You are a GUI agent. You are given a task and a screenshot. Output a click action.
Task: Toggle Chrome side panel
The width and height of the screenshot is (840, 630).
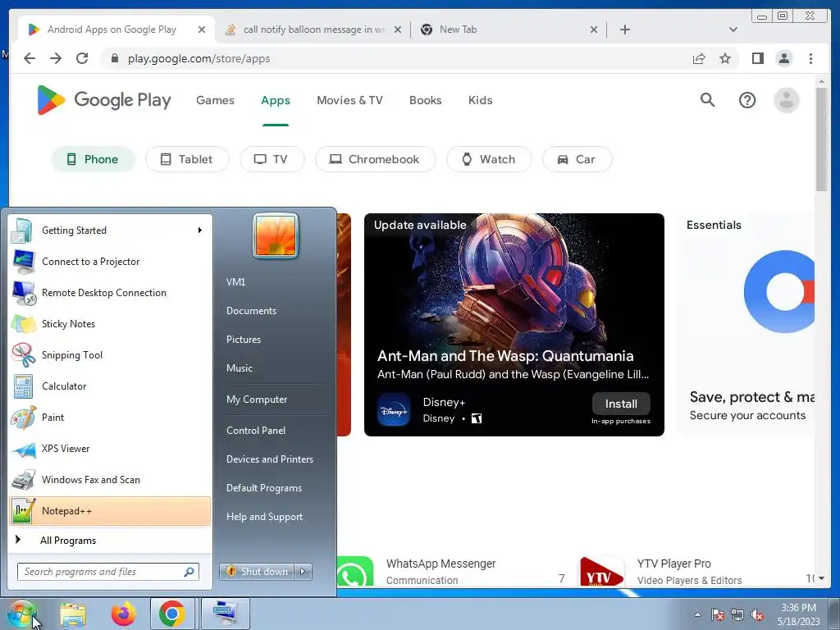click(x=757, y=58)
